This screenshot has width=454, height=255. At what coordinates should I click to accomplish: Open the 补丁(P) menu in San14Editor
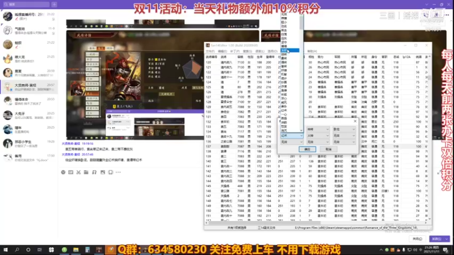[235, 51]
